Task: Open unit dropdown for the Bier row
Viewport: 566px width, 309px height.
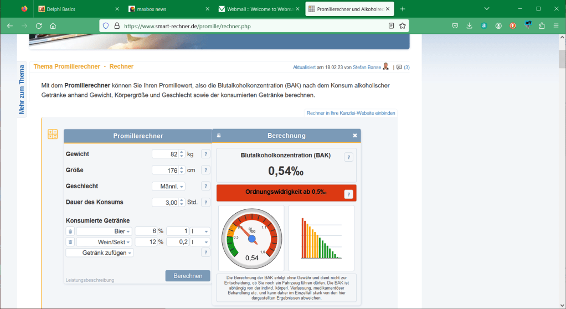Action: point(200,231)
